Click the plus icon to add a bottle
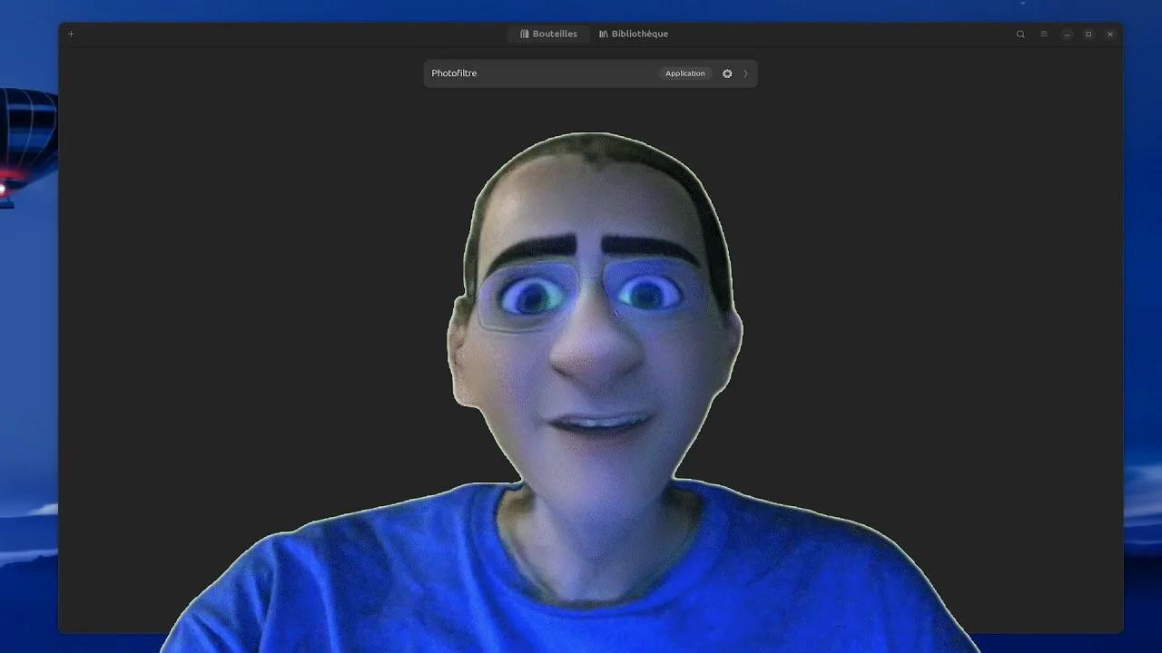This screenshot has height=653, width=1162. [72, 34]
